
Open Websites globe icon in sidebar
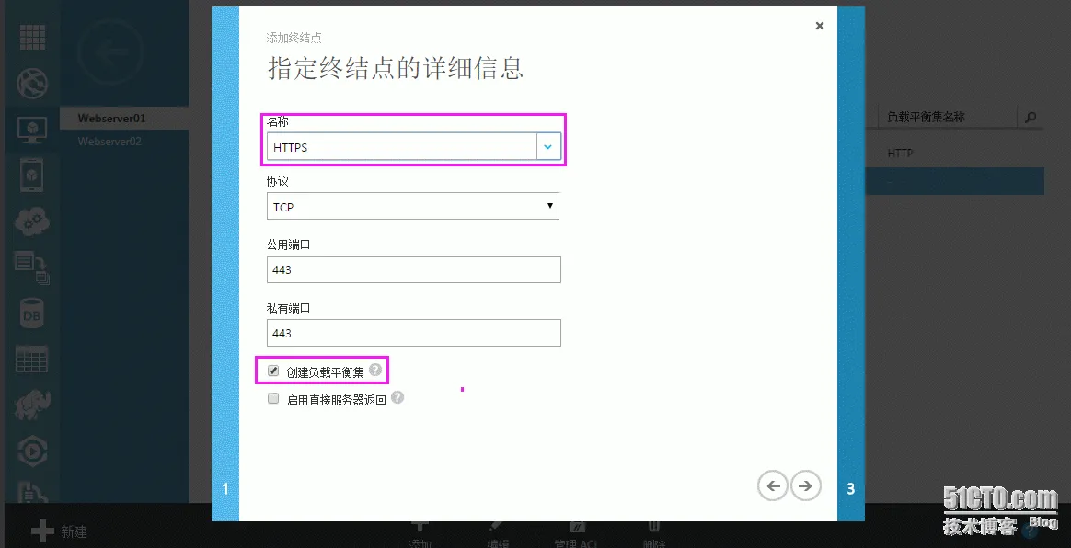[32, 84]
